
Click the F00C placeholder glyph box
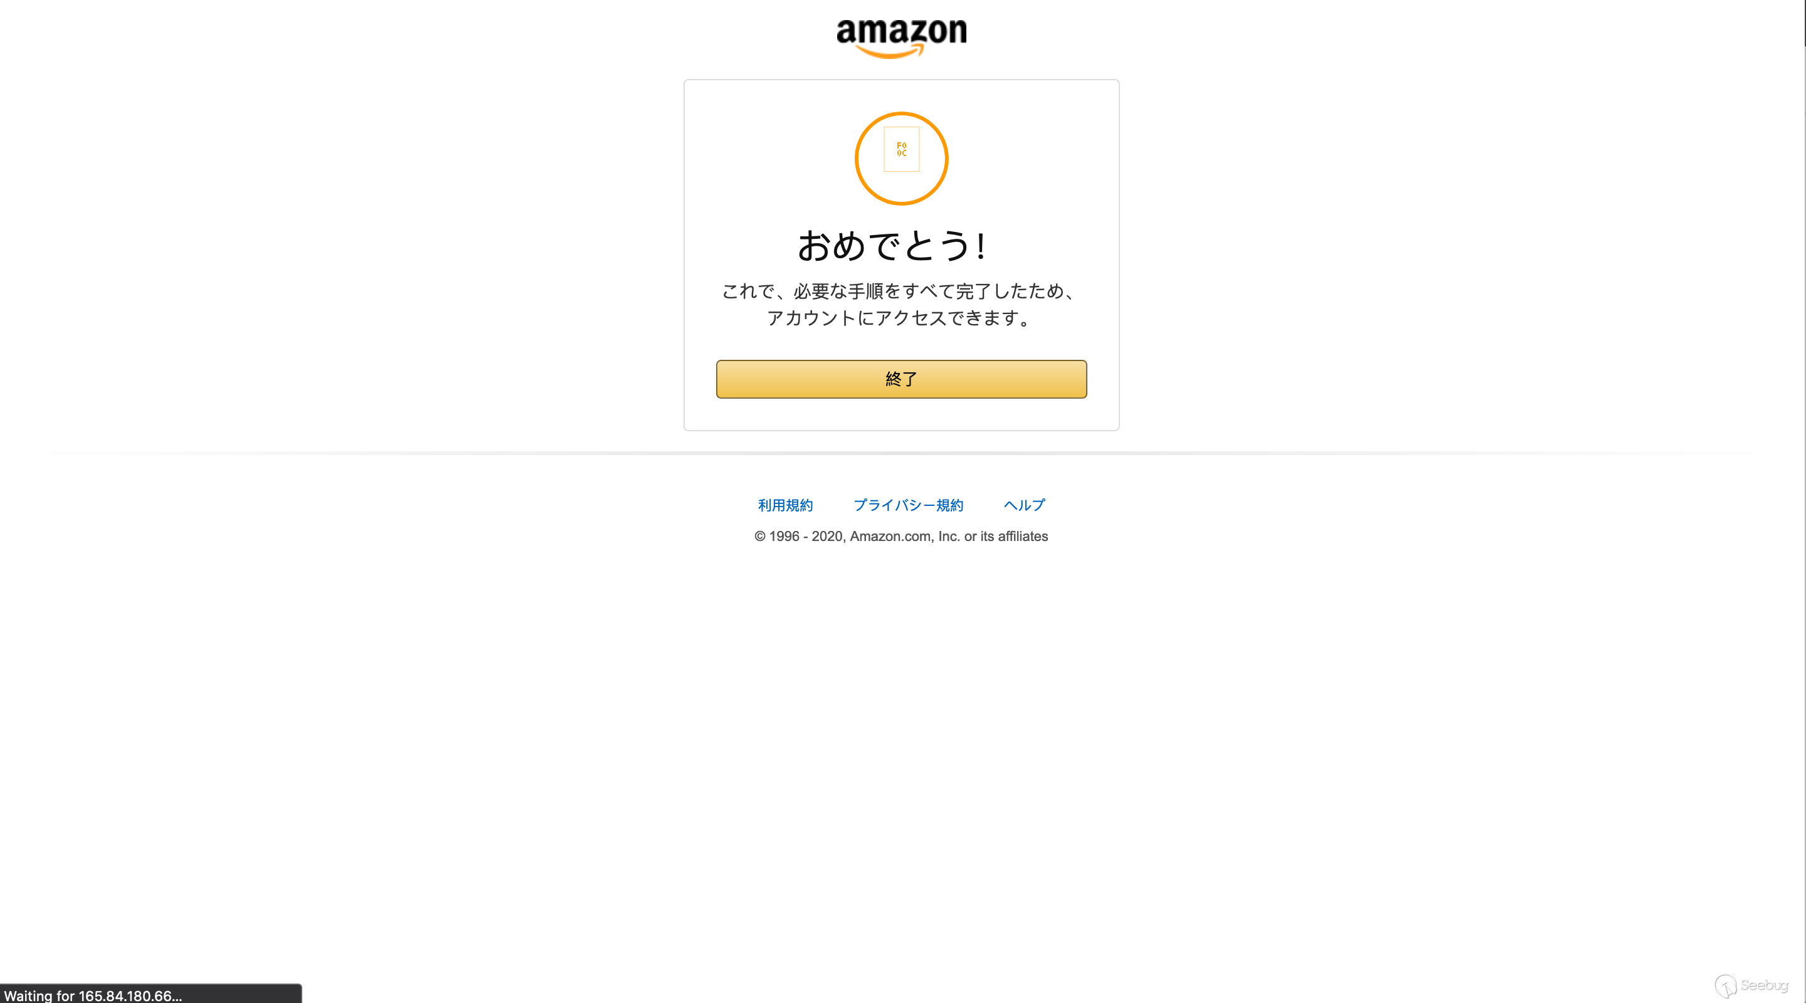point(901,149)
